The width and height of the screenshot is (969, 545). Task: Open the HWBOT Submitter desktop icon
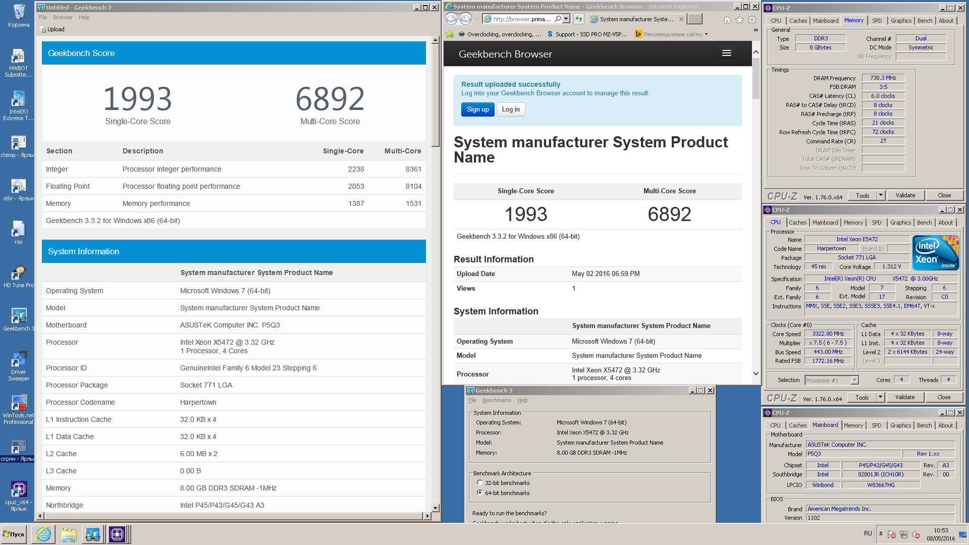click(x=18, y=63)
